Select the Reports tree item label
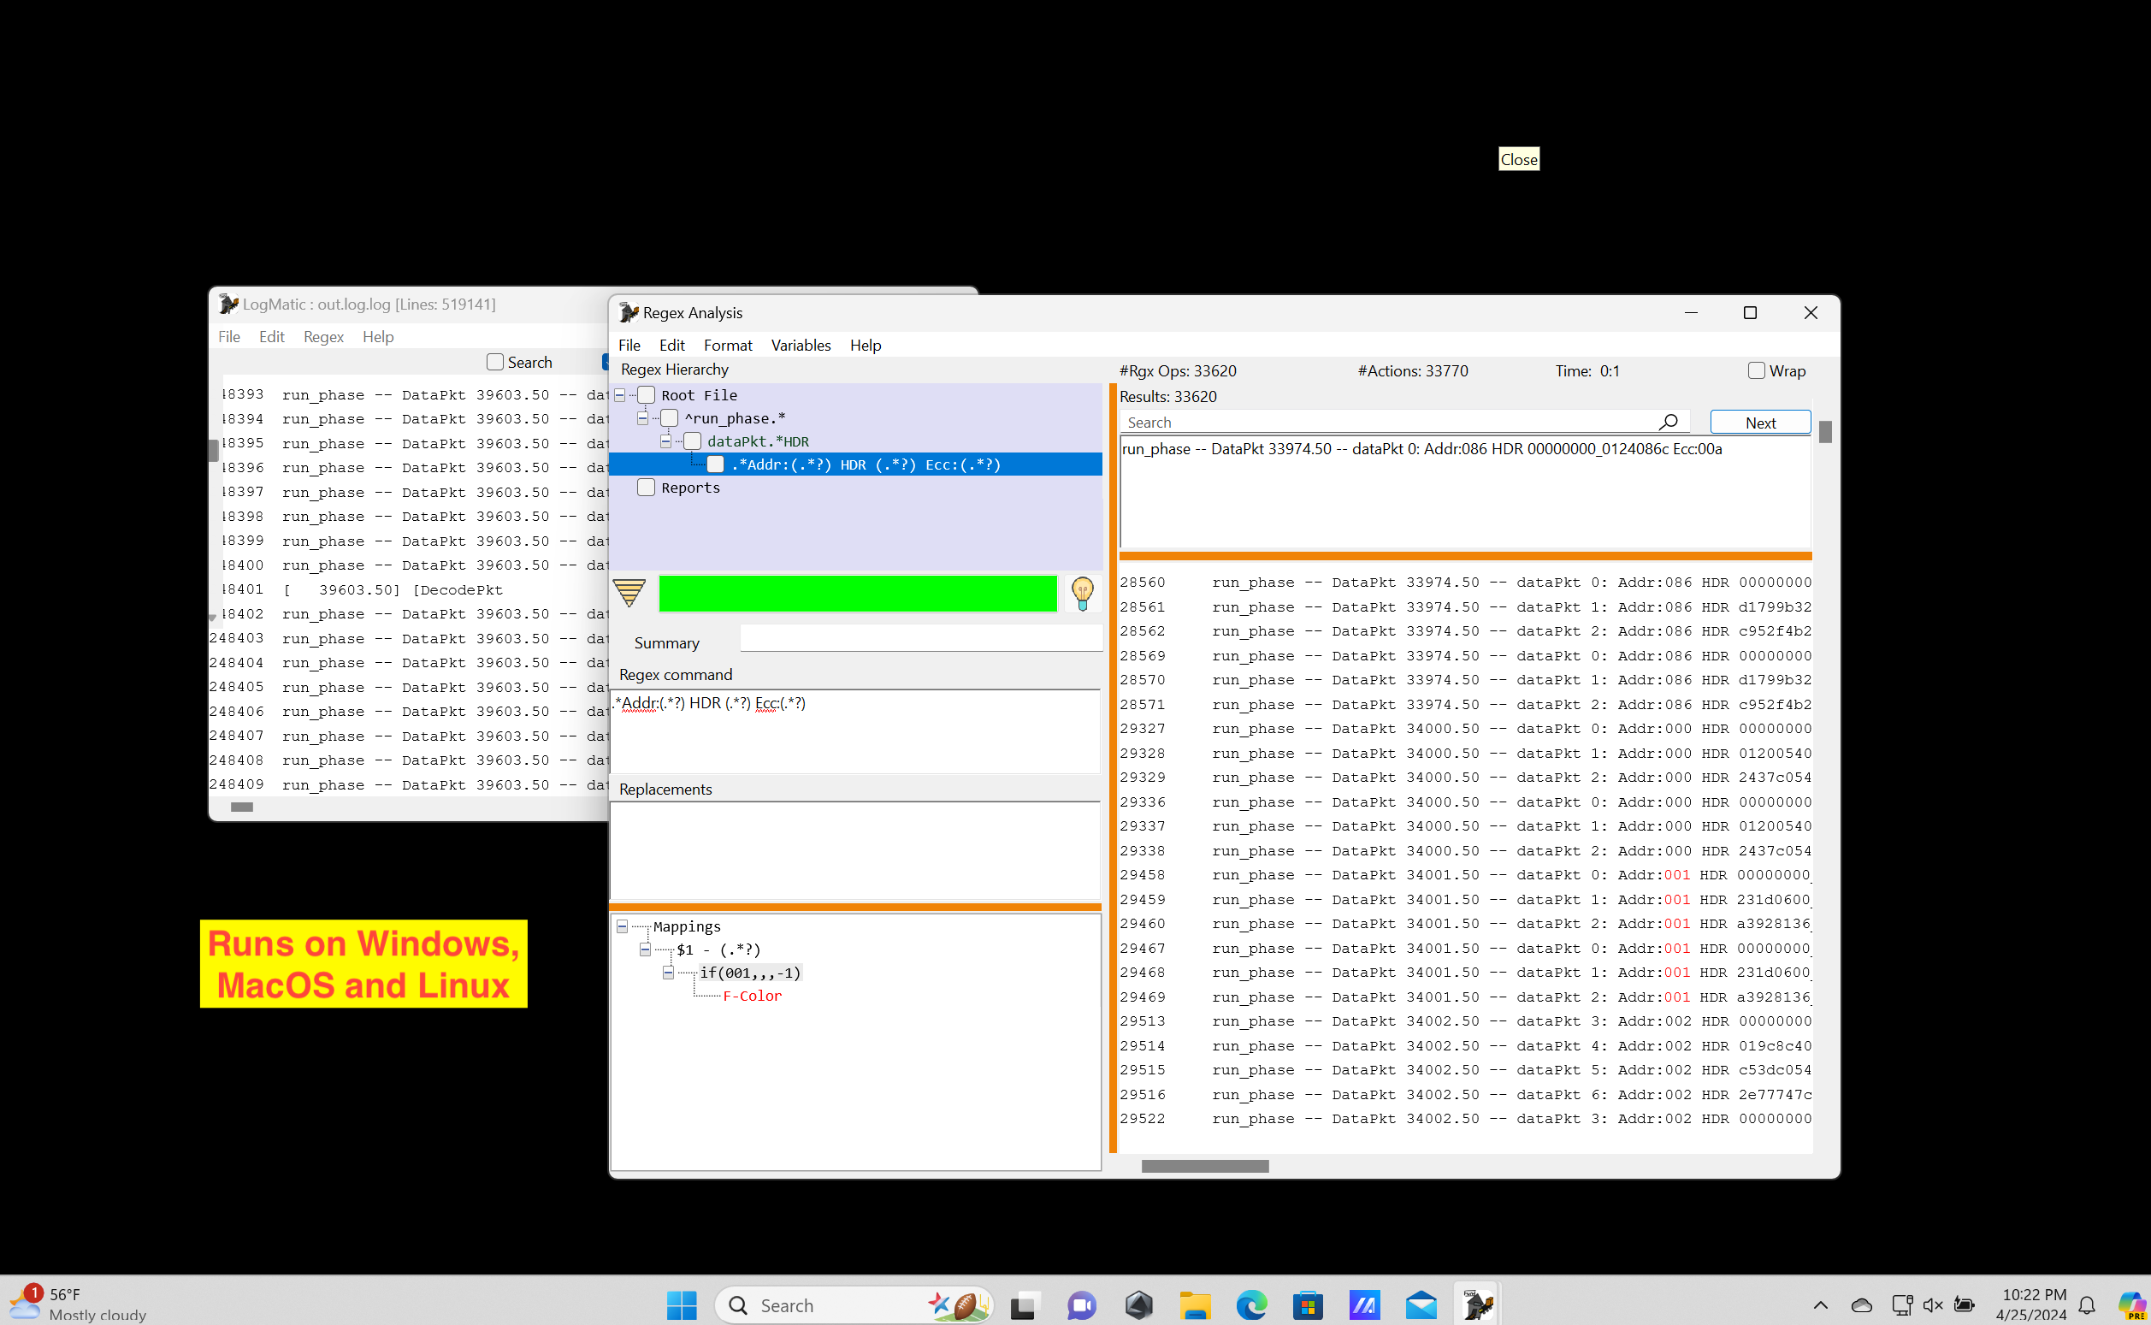2151x1325 pixels. pyautogui.click(x=689, y=488)
